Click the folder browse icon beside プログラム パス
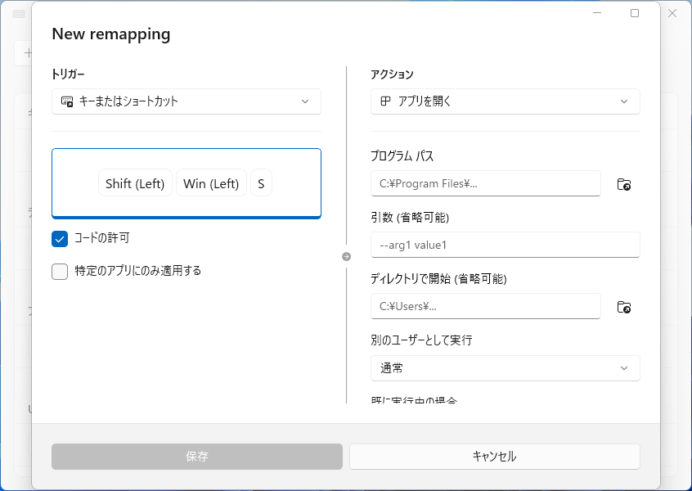This screenshot has width=692, height=491. pos(624,183)
